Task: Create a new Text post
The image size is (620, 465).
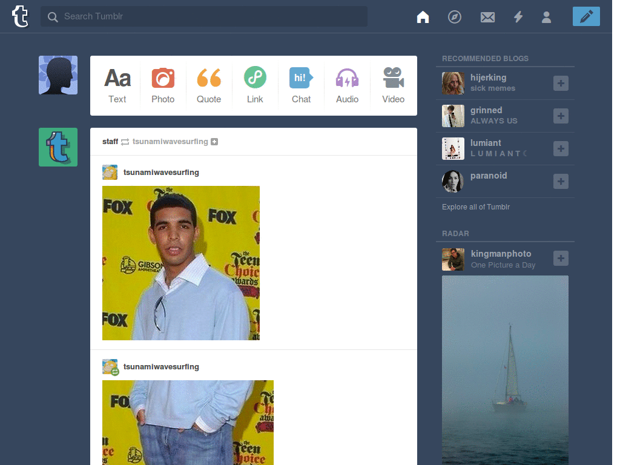Action: point(117,85)
